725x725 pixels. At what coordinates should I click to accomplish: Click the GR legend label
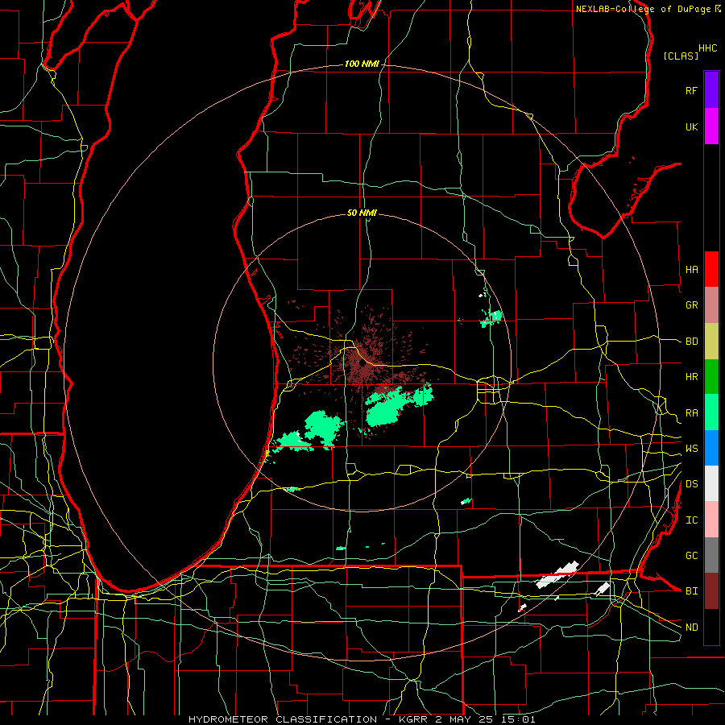(x=691, y=305)
